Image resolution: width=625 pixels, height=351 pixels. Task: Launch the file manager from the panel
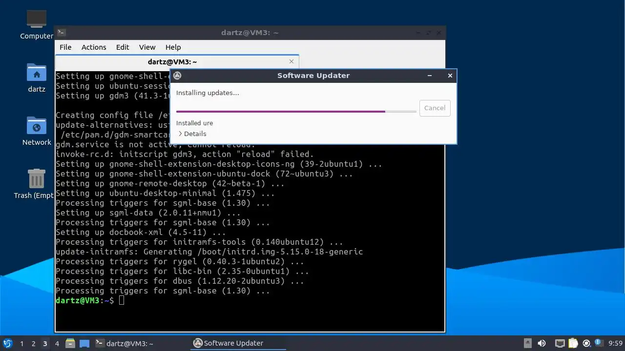coord(70,343)
